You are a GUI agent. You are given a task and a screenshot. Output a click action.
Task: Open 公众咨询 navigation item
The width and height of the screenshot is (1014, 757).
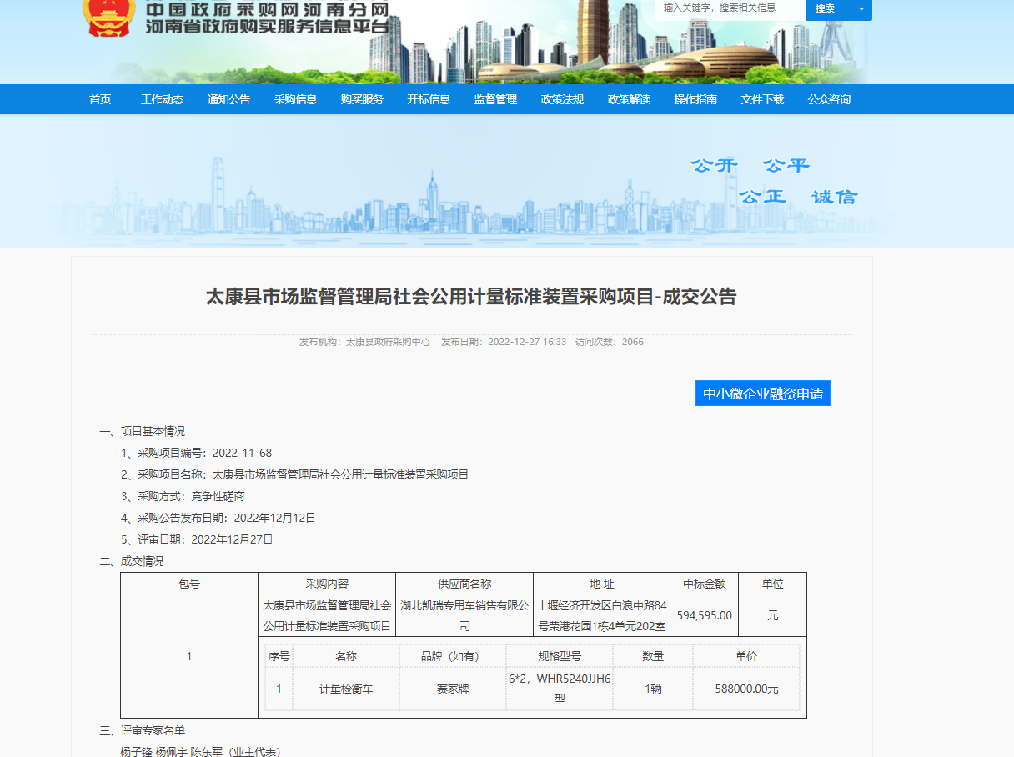coord(829,99)
